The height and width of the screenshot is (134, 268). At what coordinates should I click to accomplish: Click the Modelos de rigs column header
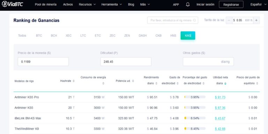24,81
